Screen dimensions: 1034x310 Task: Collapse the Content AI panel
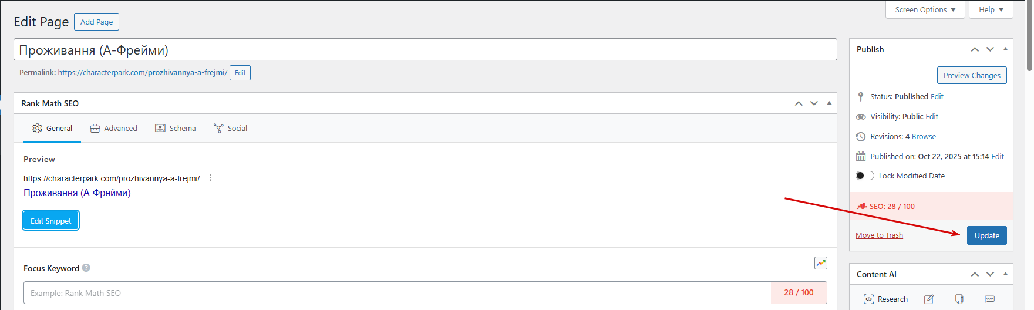[1005, 274]
